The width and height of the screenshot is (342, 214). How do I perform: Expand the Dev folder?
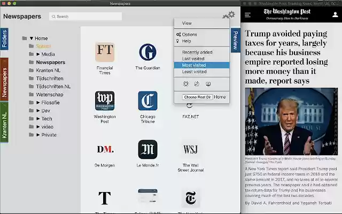click(x=38, y=111)
